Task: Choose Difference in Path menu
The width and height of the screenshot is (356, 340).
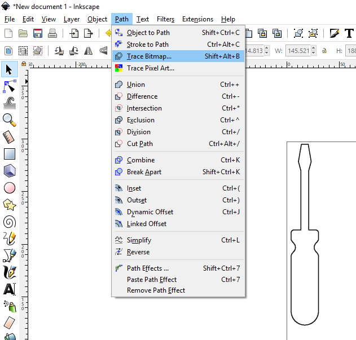Action: coord(178,96)
